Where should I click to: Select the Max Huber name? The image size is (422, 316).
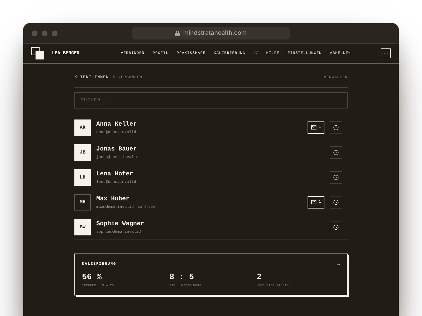pyautogui.click(x=113, y=199)
